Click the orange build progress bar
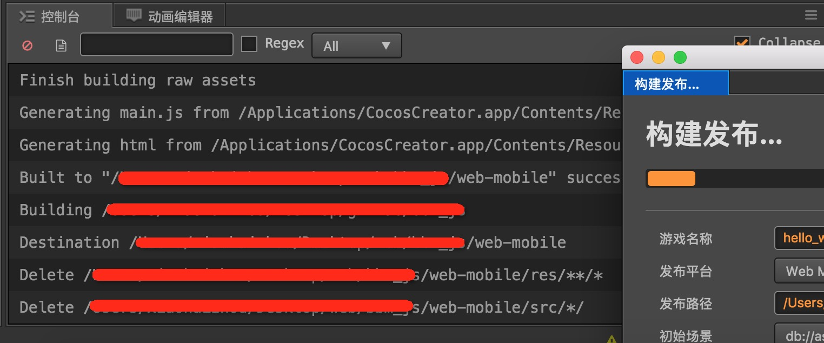Image resolution: width=824 pixels, height=343 pixels. (x=671, y=179)
